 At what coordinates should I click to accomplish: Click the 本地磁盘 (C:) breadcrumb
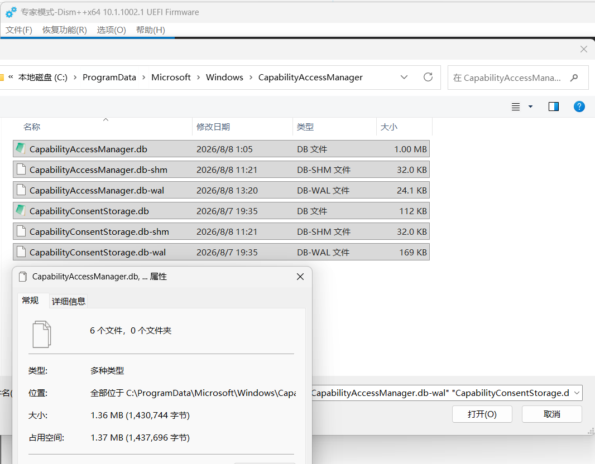click(43, 78)
